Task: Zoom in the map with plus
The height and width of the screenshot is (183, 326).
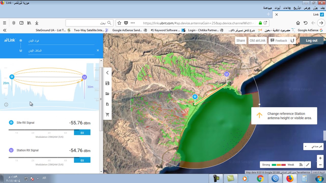Action: 320,158
